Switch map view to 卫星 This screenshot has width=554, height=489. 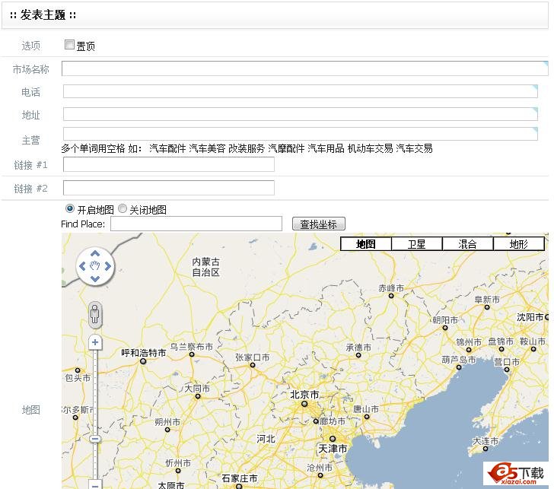(416, 244)
